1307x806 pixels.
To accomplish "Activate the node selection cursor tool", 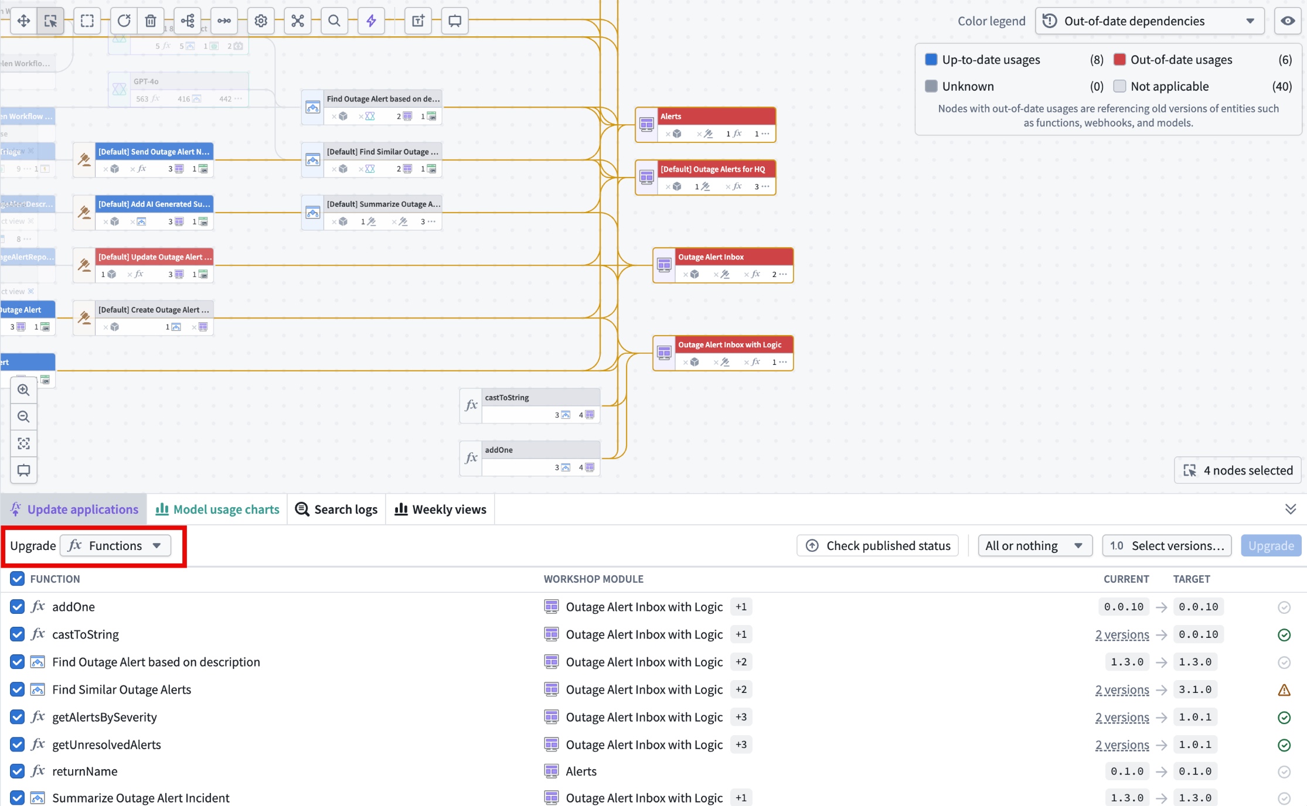I will click(51, 21).
